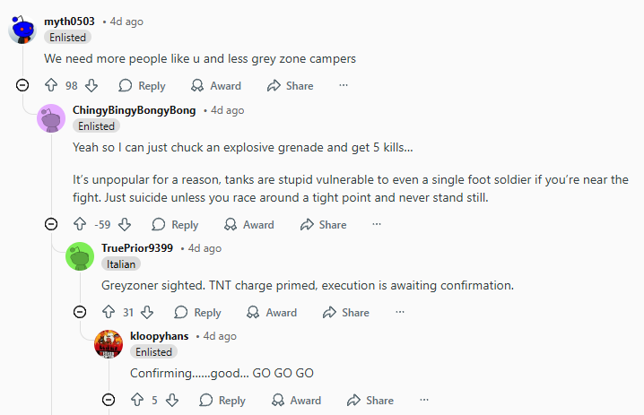This screenshot has width=644, height=415.
Task: Collapse ChingyBingyBongyBong's reply thread
Action: click(51, 225)
